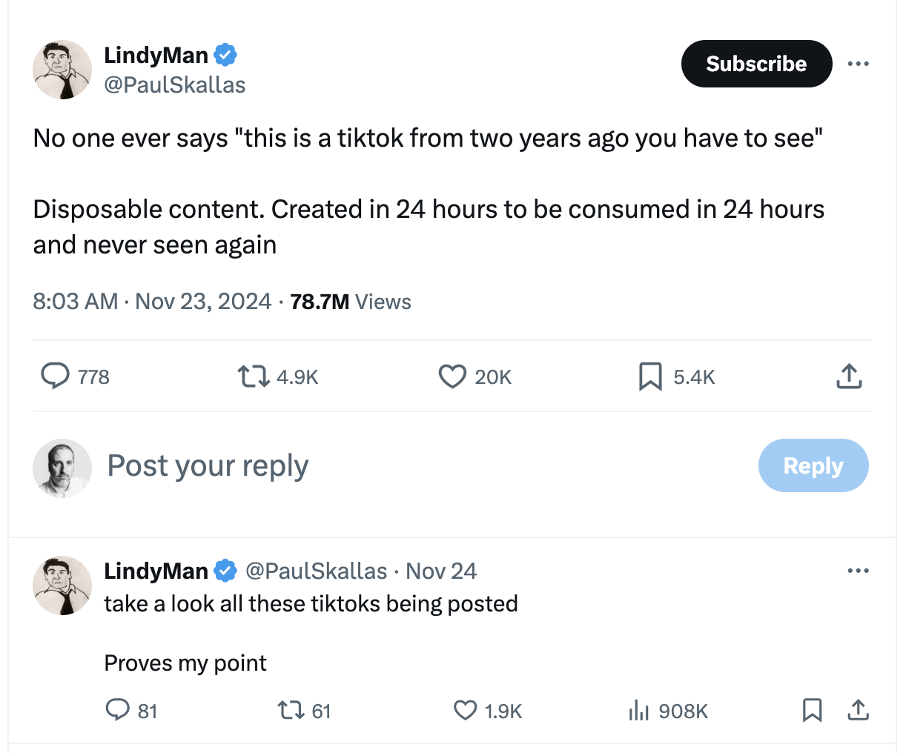Bookmark the main tweet

click(x=650, y=376)
